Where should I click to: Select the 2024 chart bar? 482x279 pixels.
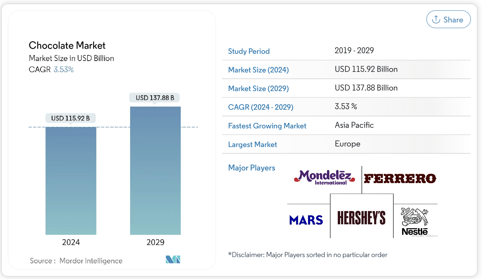tap(71, 180)
